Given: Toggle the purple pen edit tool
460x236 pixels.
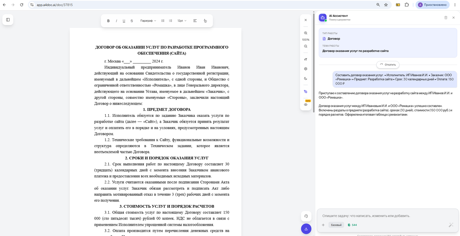Looking at the screenshot, I should pos(306,92).
